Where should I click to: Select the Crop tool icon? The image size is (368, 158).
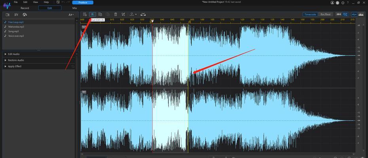tap(123, 14)
